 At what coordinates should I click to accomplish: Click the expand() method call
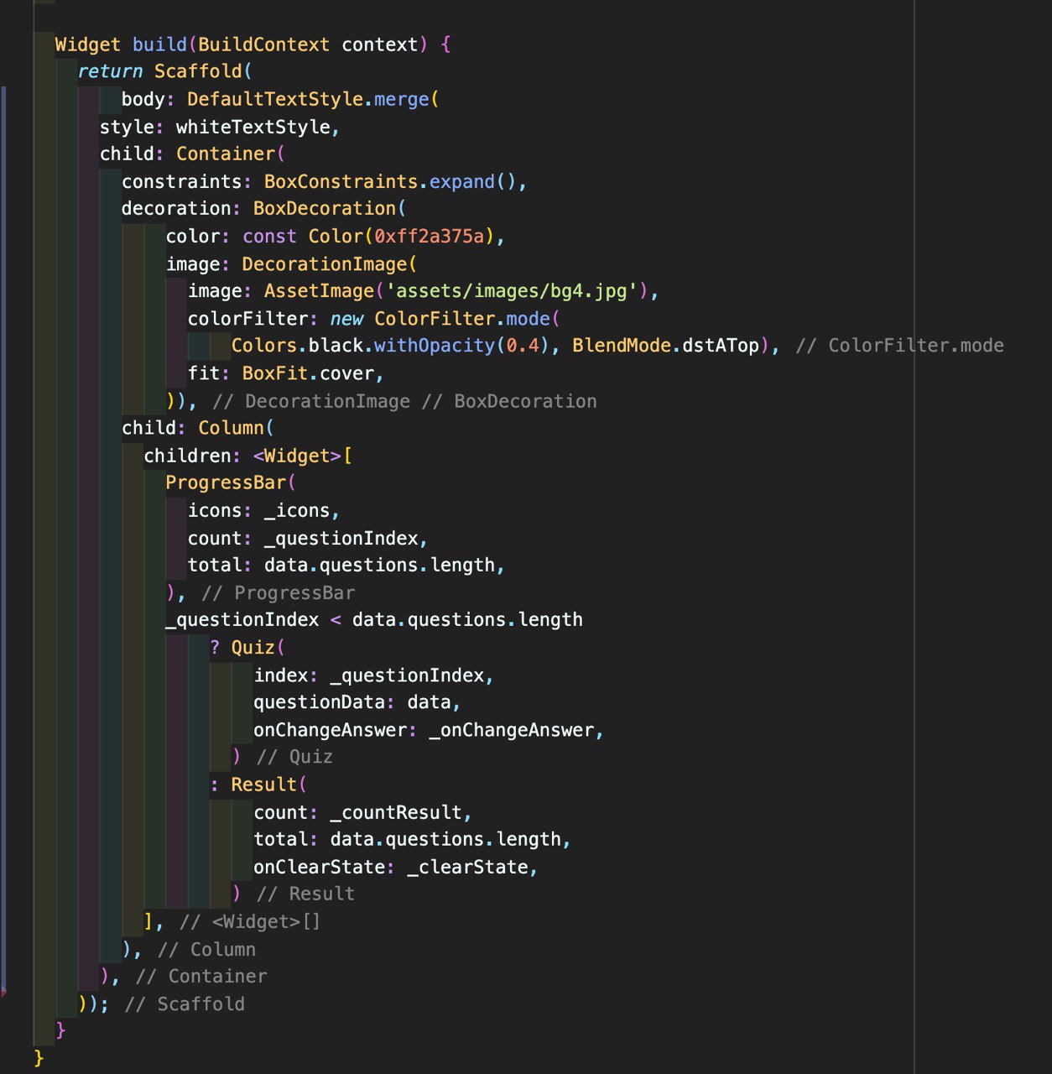[473, 181]
